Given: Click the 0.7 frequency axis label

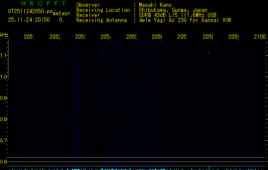Looking at the screenshot, I should coord(3,141).
